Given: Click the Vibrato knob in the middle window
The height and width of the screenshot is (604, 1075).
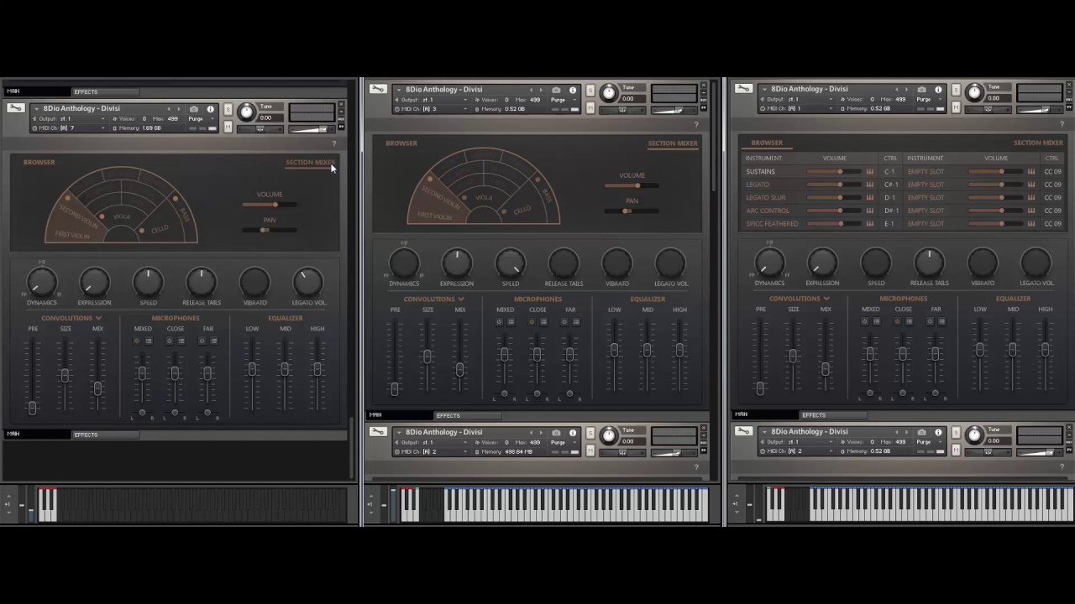Looking at the screenshot, I should tap(617, 263).
